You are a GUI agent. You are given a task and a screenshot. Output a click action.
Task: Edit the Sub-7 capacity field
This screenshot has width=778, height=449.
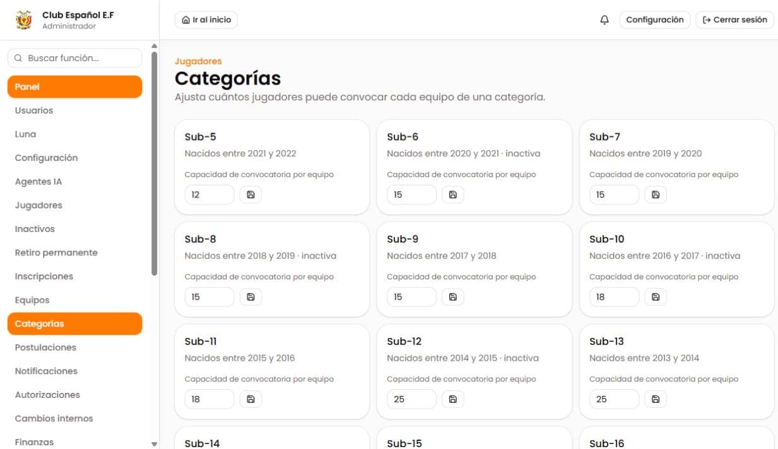(615, 195)
